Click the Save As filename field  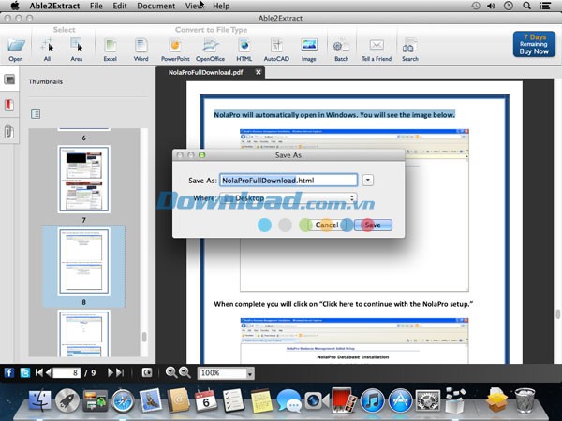point(288,180)
